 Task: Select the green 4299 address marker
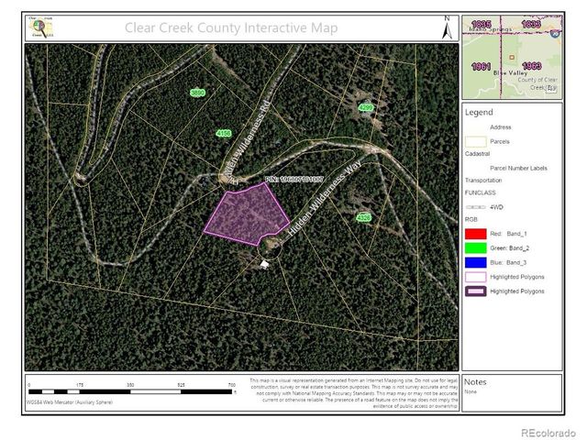click(x=366, y=108)
